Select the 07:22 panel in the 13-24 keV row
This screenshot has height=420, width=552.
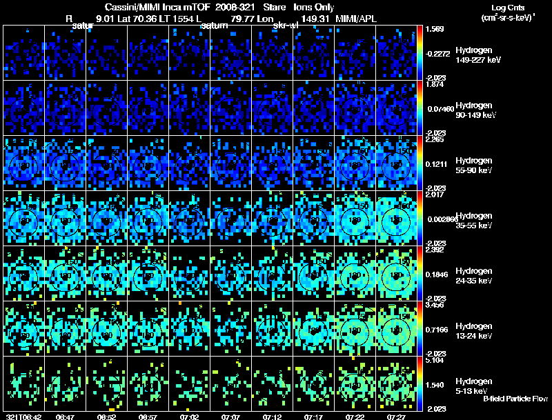[355, 329]
